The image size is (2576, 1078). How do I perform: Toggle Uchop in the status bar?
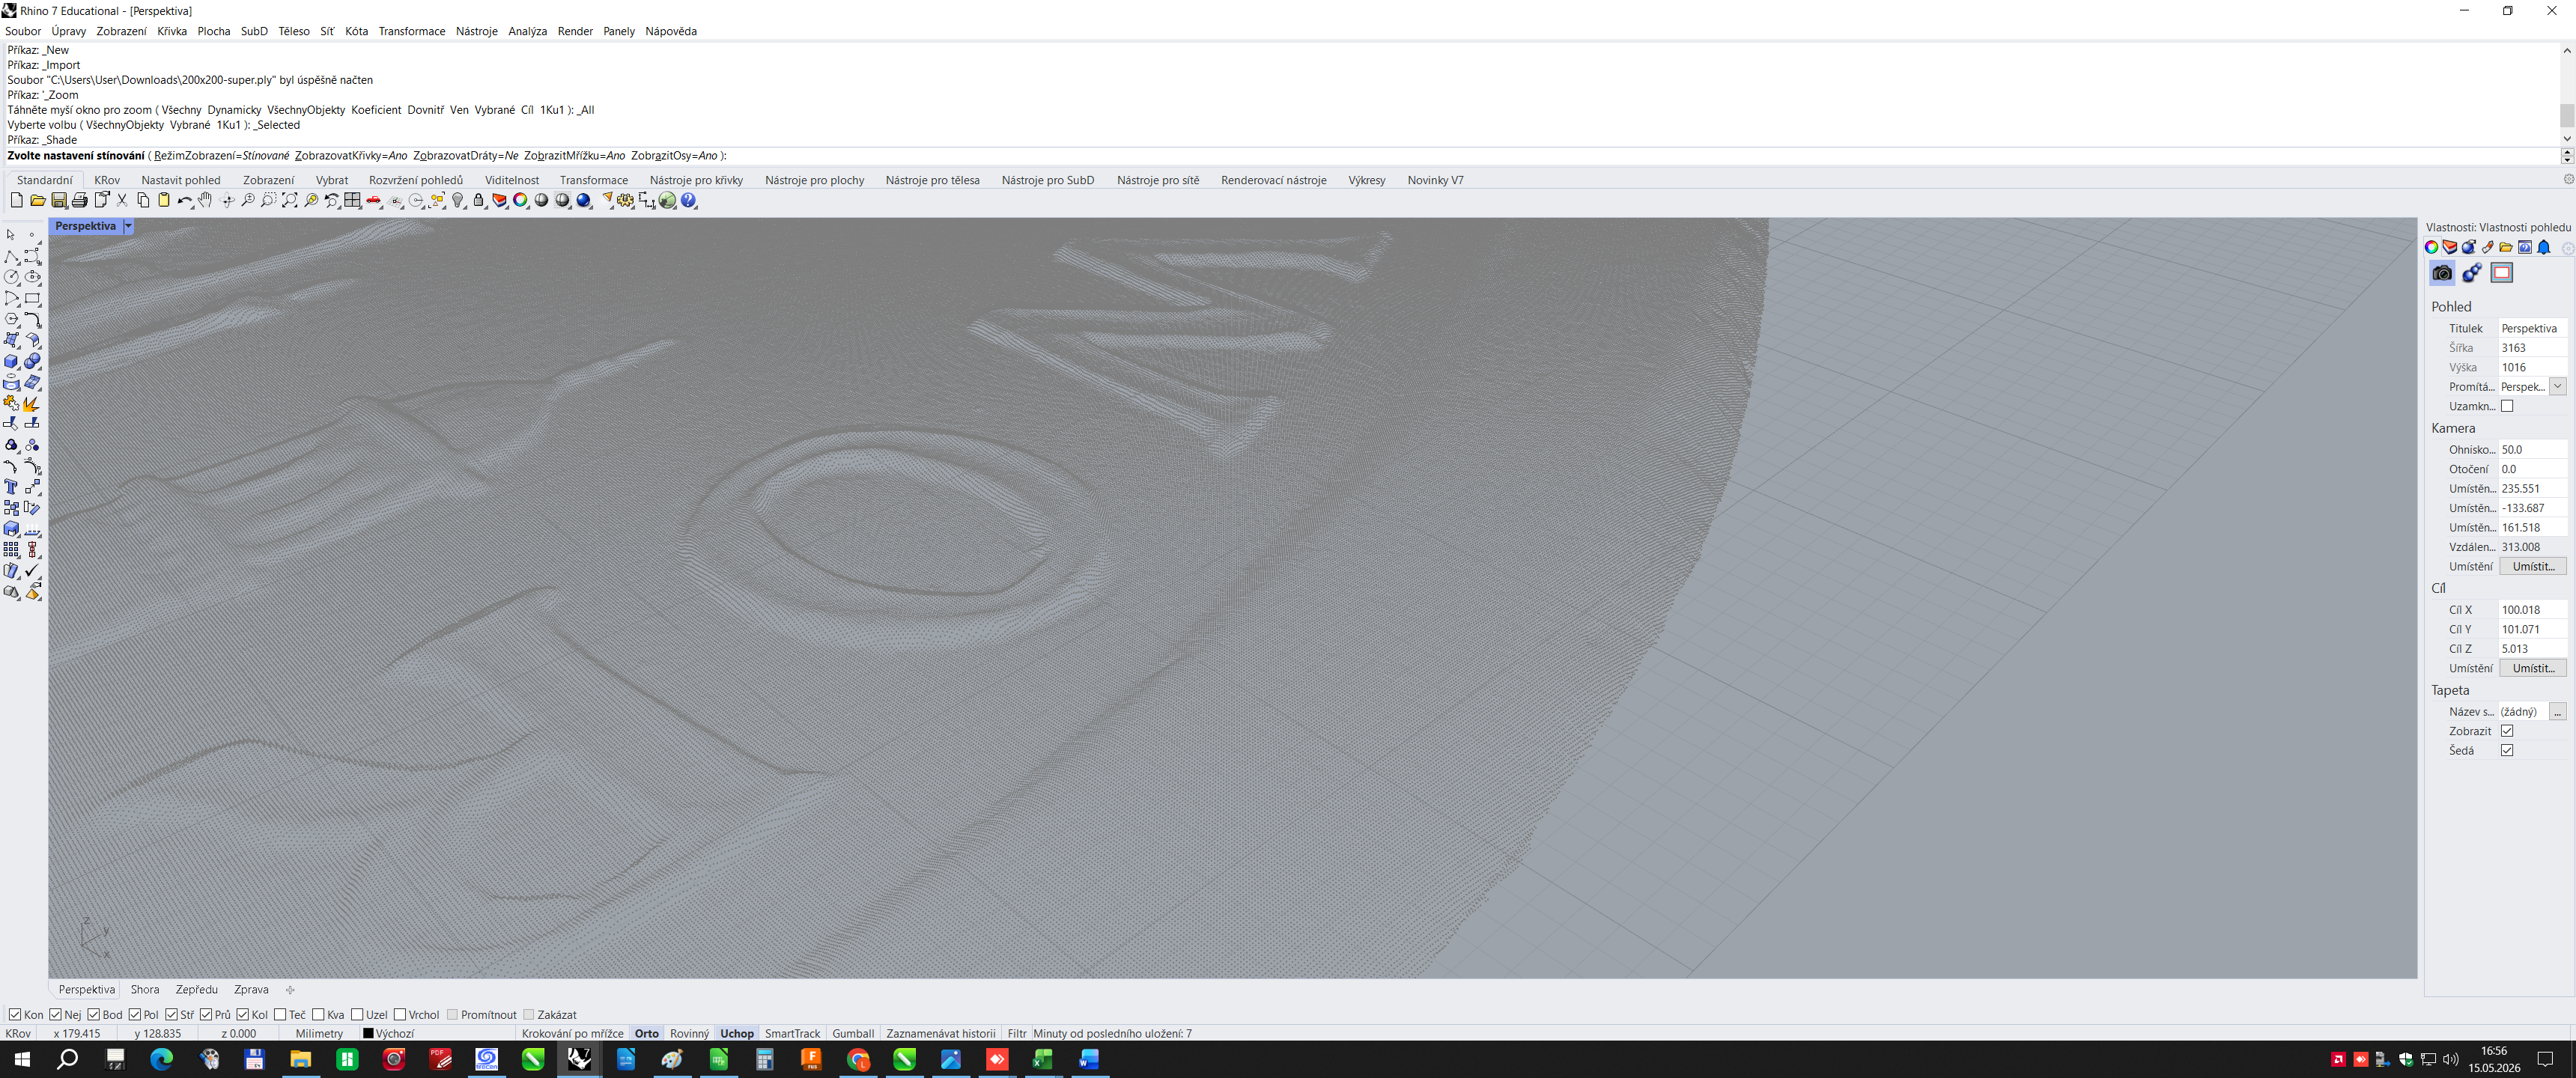click(x=737, y=1034)
